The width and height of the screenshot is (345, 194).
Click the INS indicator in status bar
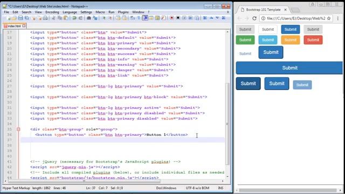pyautogui.click(x=220, y=188)
